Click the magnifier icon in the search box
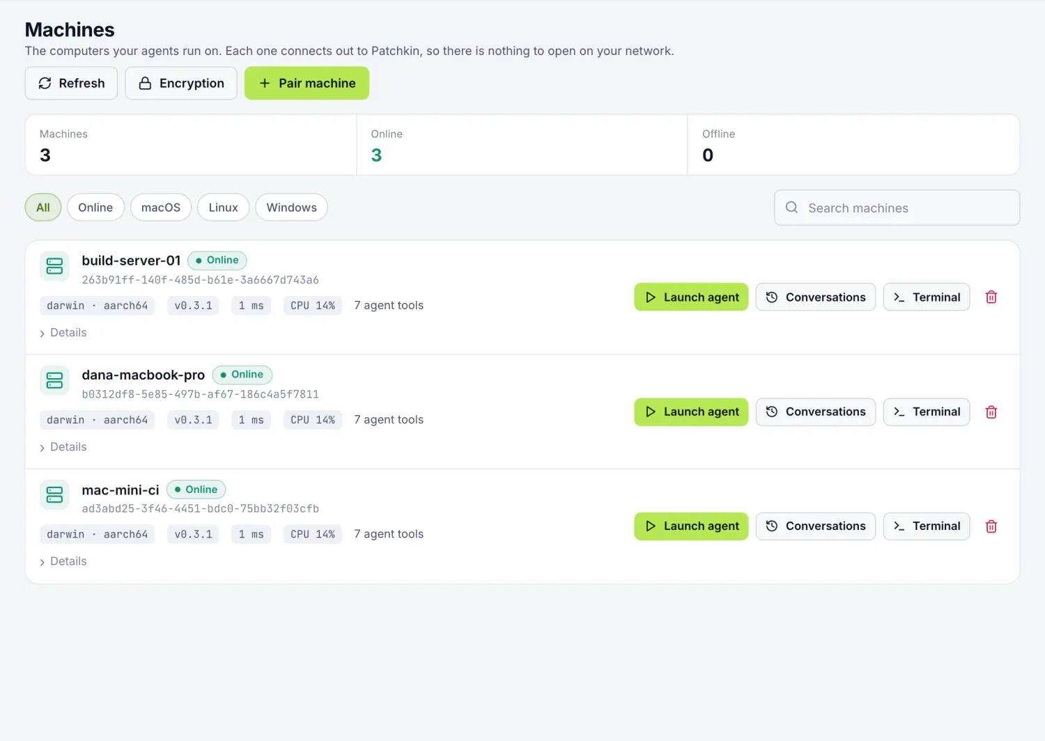 point(791,208)
